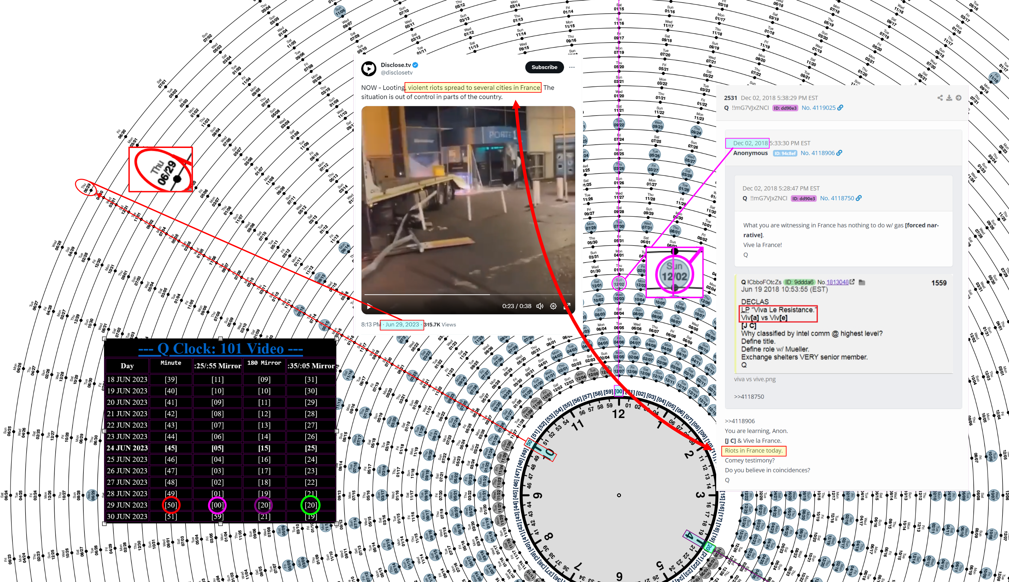This screenshot has width=1009, height=582.
Task: Click the green ID: 9ddda6 badge
Action: click(799, 282)
